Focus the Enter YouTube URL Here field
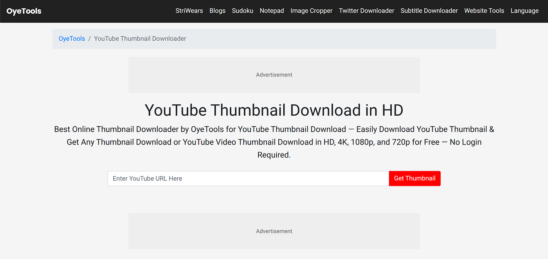The image size is (548, 259). 248,179
